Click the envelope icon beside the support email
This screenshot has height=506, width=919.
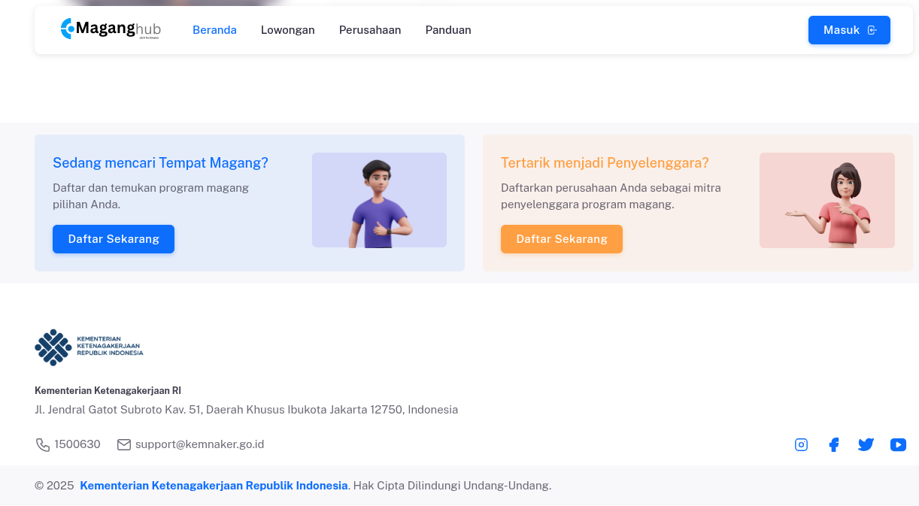(124, 444)
